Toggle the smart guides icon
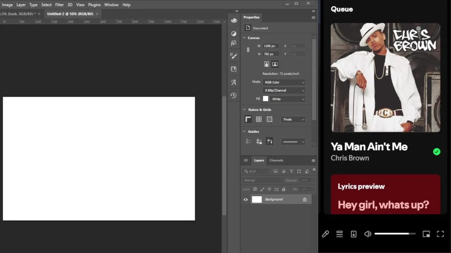The image size is (451, 253). pos(270,141)
